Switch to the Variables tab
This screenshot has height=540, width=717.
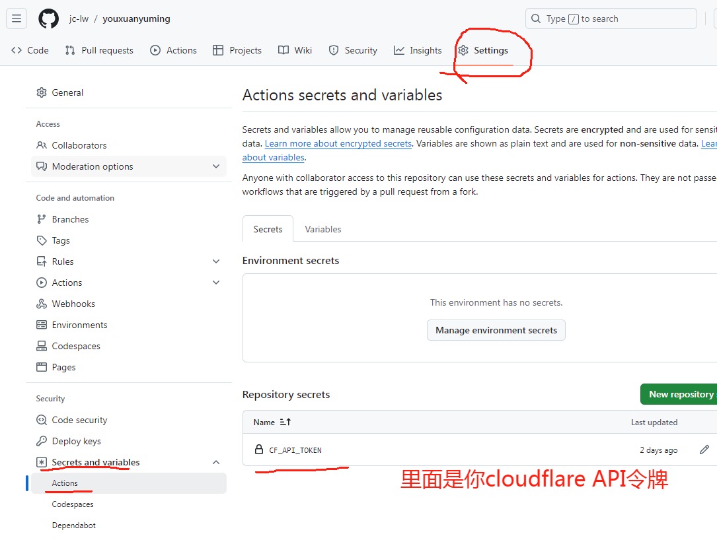(x=322, y=229)
